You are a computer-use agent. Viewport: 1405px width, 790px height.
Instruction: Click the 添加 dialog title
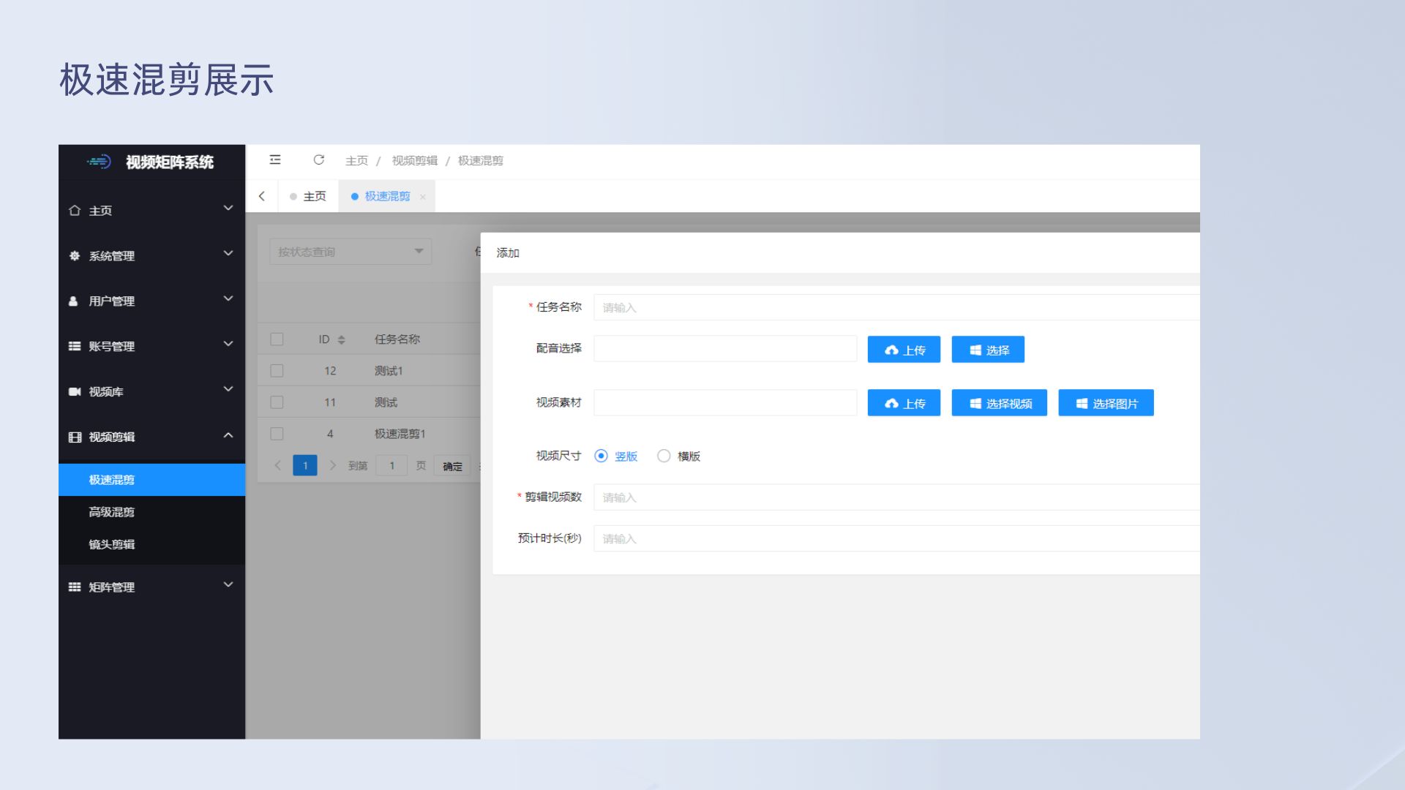pyautogui.click(x=508, y=252)
